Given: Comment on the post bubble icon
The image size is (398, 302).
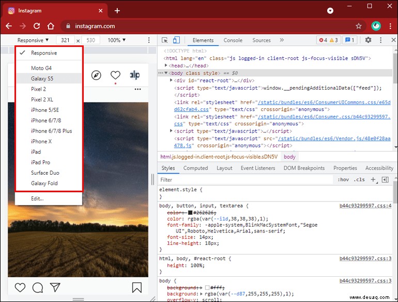Looking at the screenshot, I should tap(38, 288).
